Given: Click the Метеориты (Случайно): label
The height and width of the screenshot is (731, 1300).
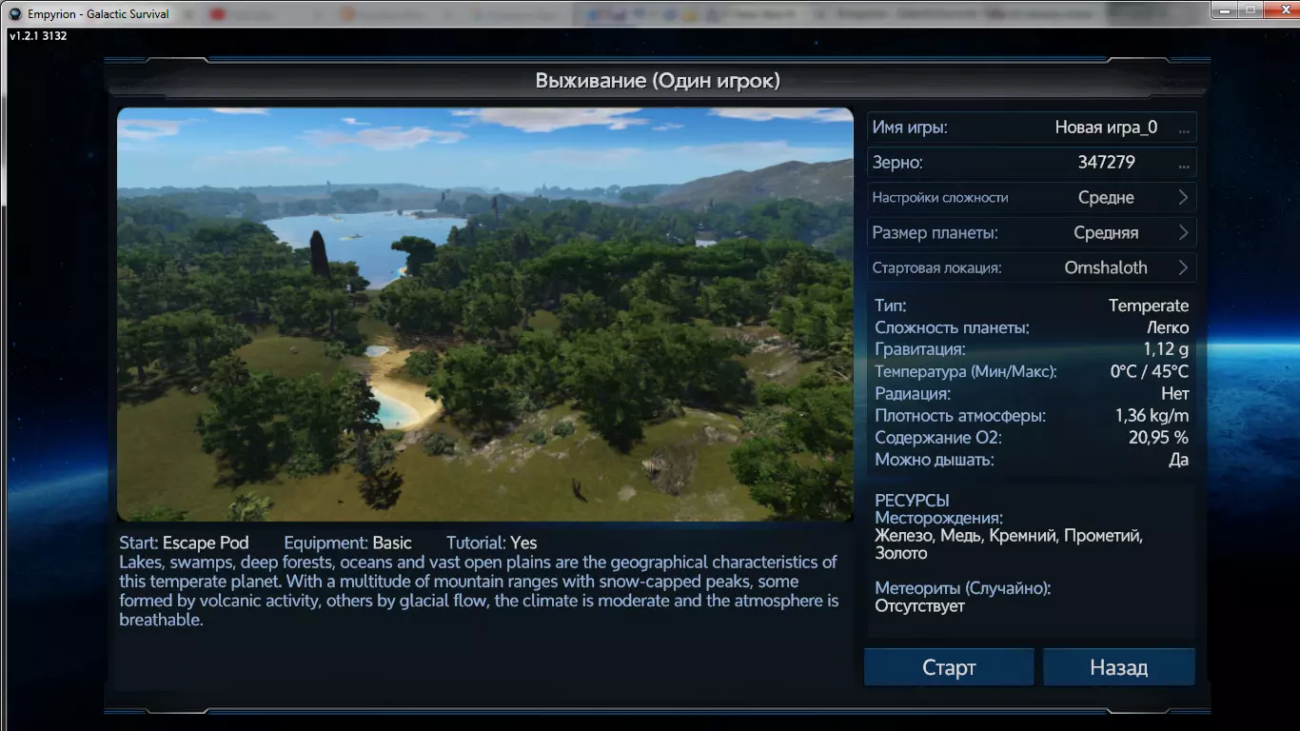Looking at the screenshot, I should pyautogui.click(x=963, y=588).
